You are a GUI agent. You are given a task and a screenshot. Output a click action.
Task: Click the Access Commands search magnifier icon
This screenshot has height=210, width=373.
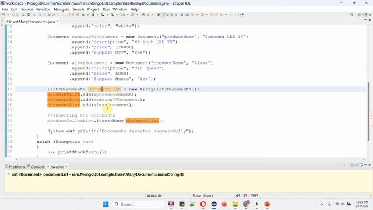click(351, 15)
